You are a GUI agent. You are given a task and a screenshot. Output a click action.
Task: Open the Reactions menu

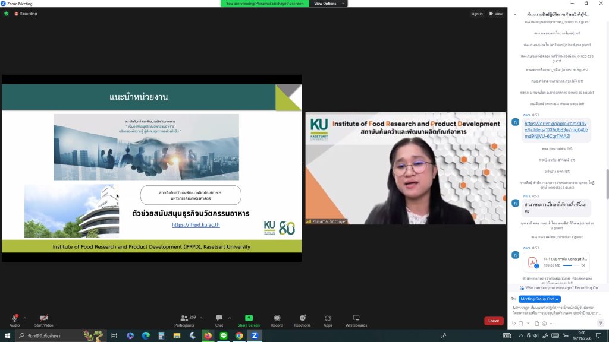302,319
